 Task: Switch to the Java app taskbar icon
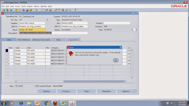point(72,103)
